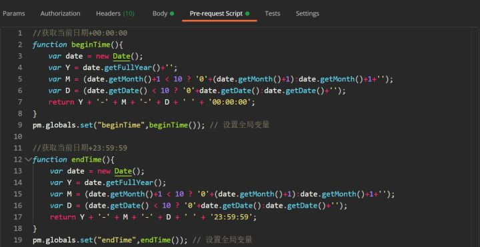Switch to the Body tab
Image resolution: width=480 pixels, height=247 pixels.
(163, 13)
